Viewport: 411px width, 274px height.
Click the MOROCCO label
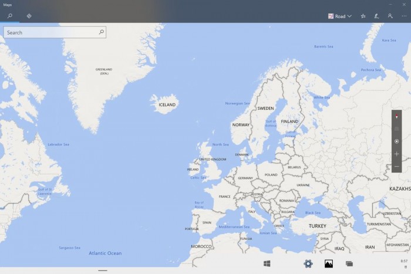[x=201, y=246]
